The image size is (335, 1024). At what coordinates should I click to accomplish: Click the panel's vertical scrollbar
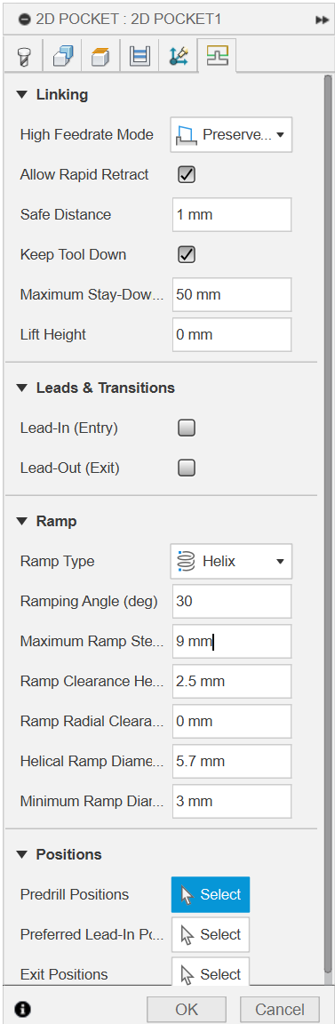pyautogui.click(x=328, y=523)
